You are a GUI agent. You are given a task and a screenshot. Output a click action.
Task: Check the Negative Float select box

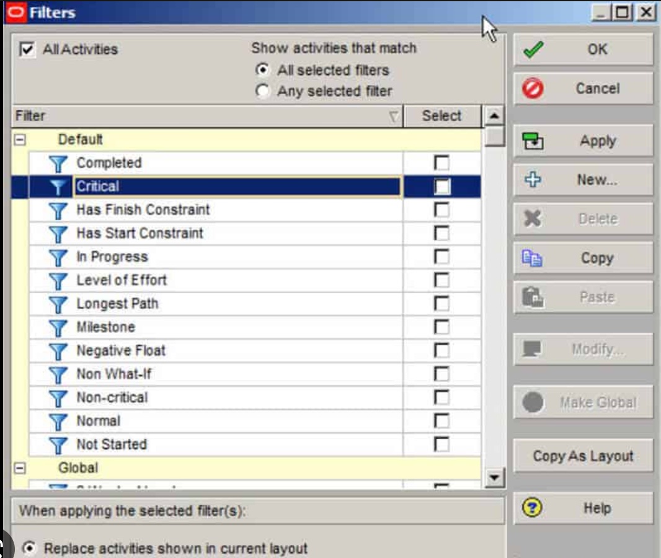441,350
